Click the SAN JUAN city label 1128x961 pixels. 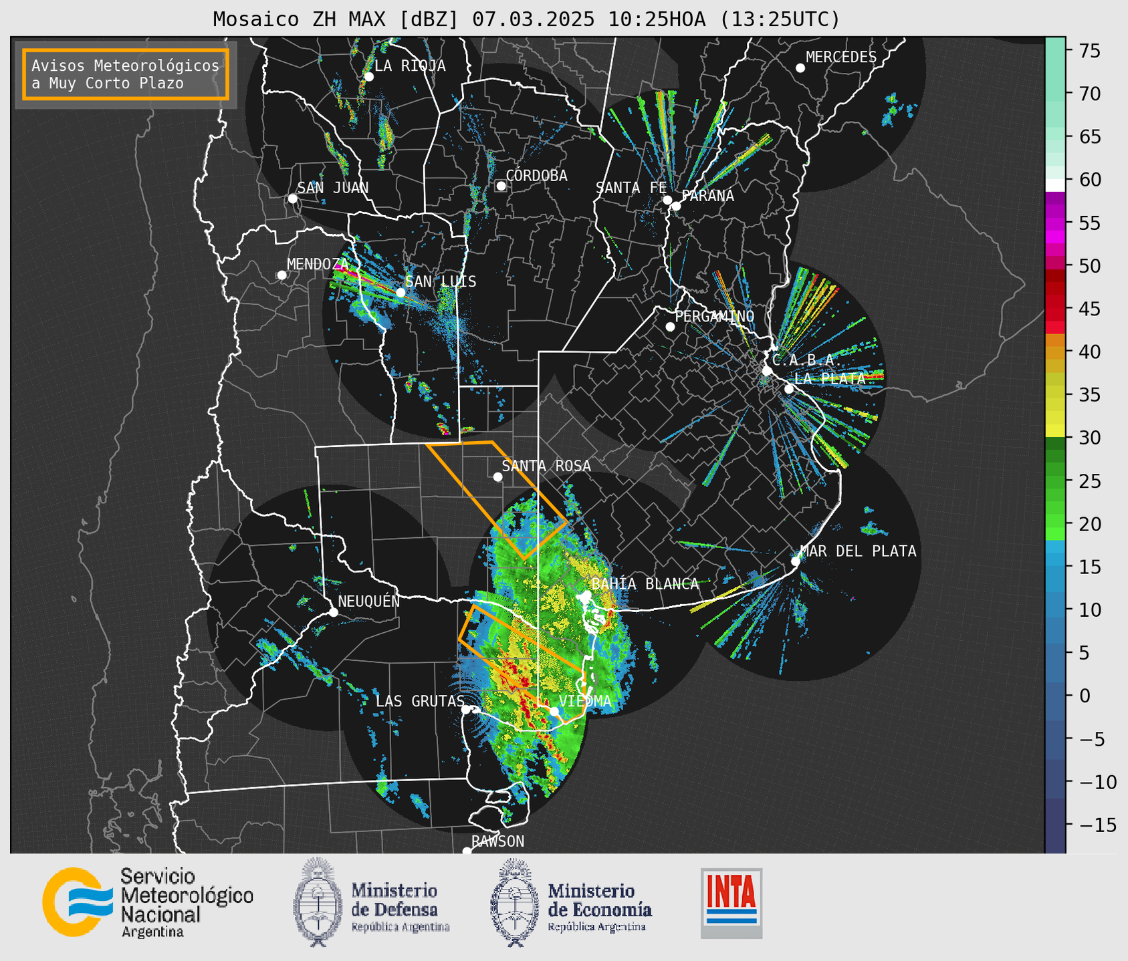pyautogui.click(x=332, y=188)
